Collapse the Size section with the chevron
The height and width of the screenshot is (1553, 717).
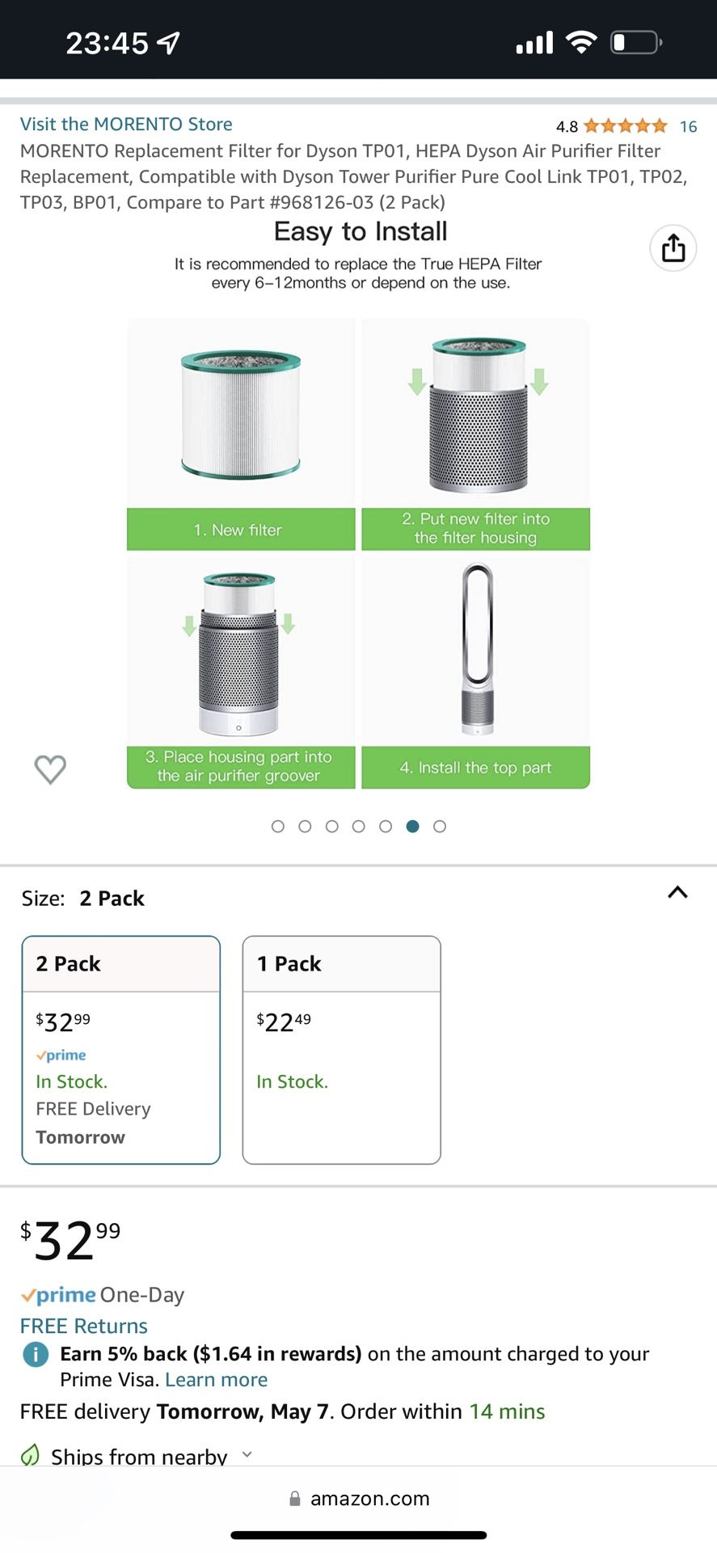[x=677, y=892]
